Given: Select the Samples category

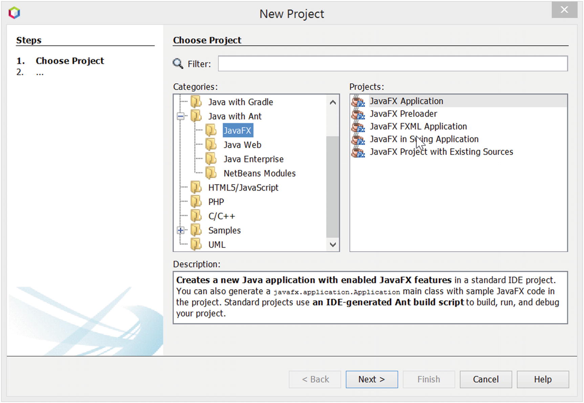Looking at the screenshot, I should pos(224,230).
